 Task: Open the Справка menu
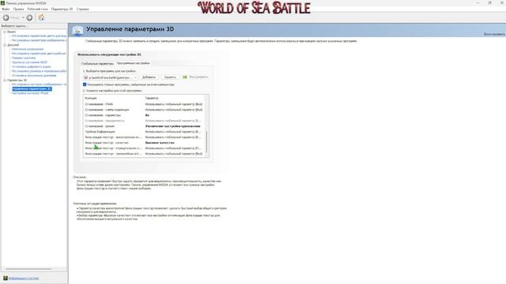coord(82,9)
